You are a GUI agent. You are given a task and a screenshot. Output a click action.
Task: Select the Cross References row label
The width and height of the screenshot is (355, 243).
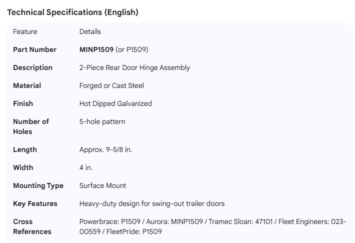[x=32, y=226]
